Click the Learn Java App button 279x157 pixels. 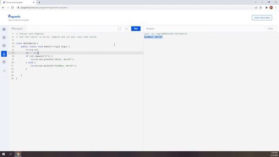pyautogui.click(x=262, y=17)
